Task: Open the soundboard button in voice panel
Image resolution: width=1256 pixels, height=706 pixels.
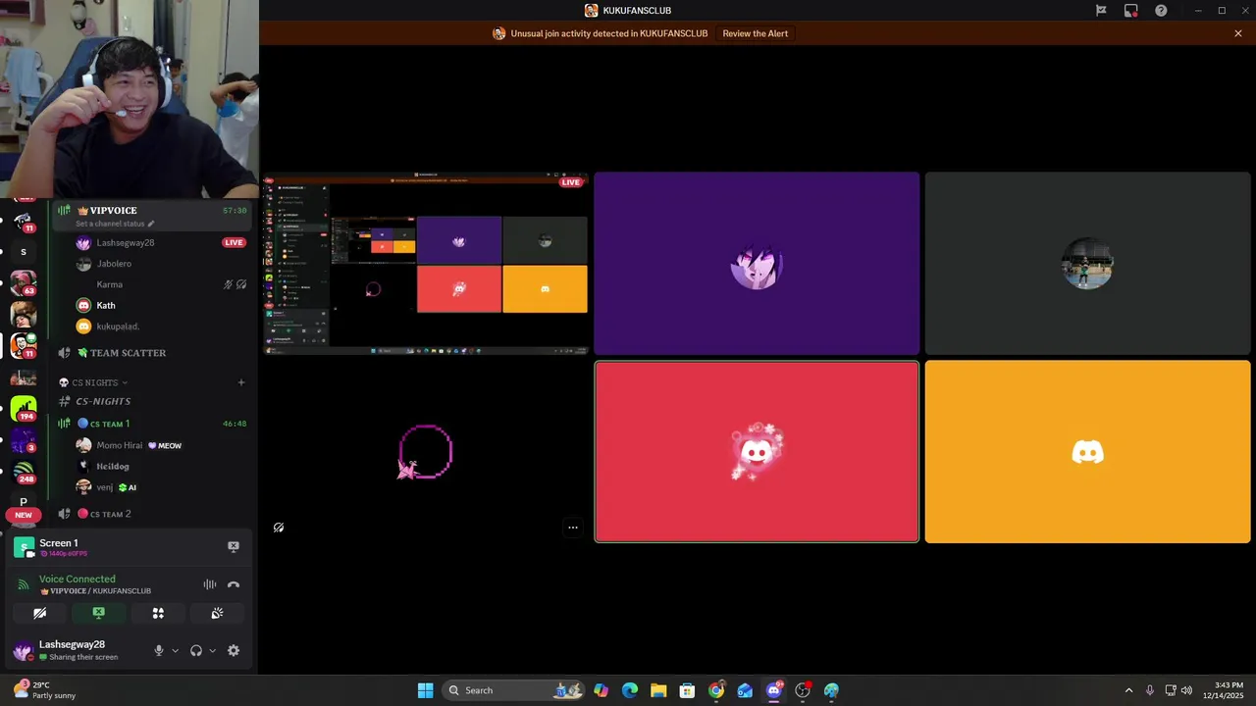Action: [217, 613]
